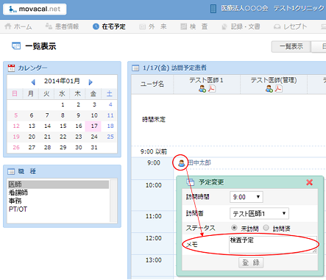Click the 登録 button
The height and width of the screenshot is (280, 326).
(x=251, y=263)
